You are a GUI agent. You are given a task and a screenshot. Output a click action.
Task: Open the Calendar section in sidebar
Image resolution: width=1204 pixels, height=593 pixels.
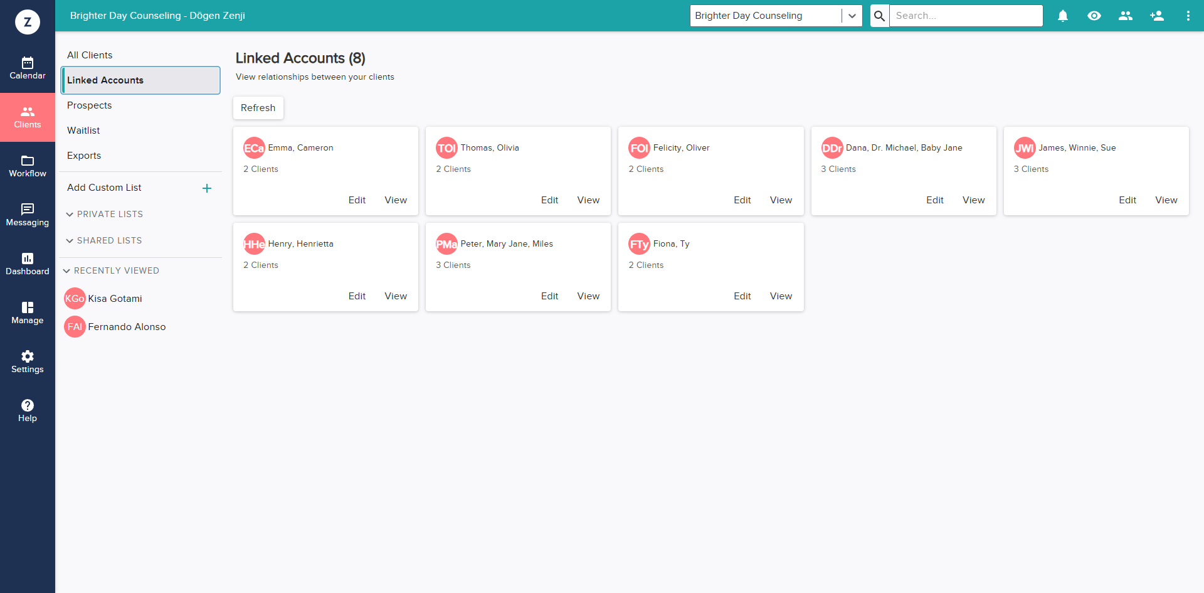(28, 68)
